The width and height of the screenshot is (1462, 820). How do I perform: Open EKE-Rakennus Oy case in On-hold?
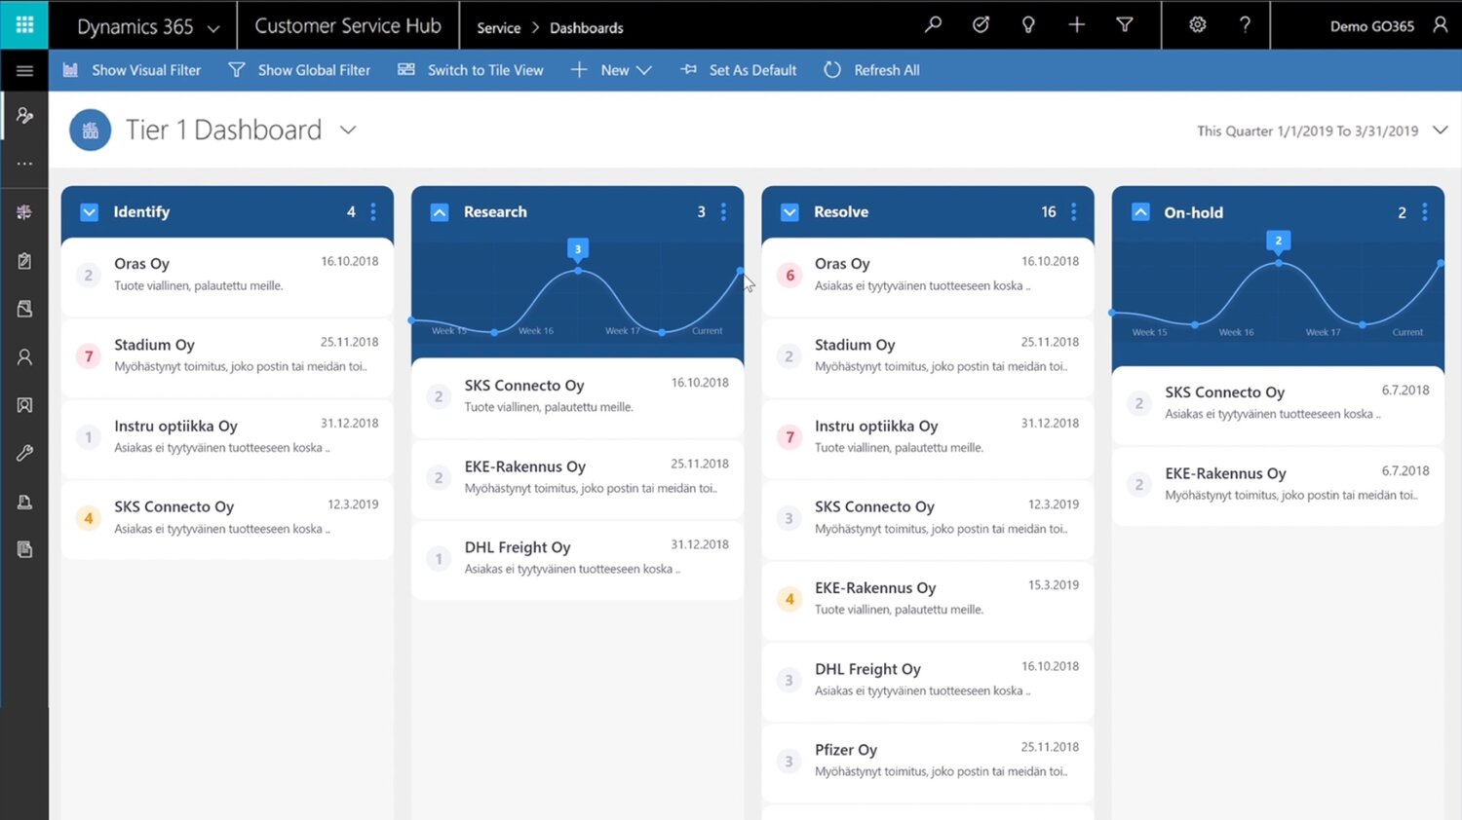[x=1278, y=485]
